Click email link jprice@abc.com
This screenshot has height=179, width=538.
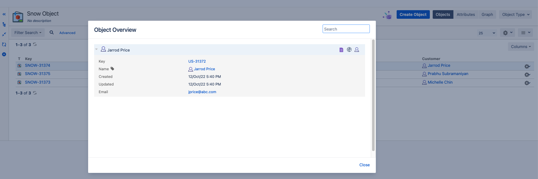(202, 92)
